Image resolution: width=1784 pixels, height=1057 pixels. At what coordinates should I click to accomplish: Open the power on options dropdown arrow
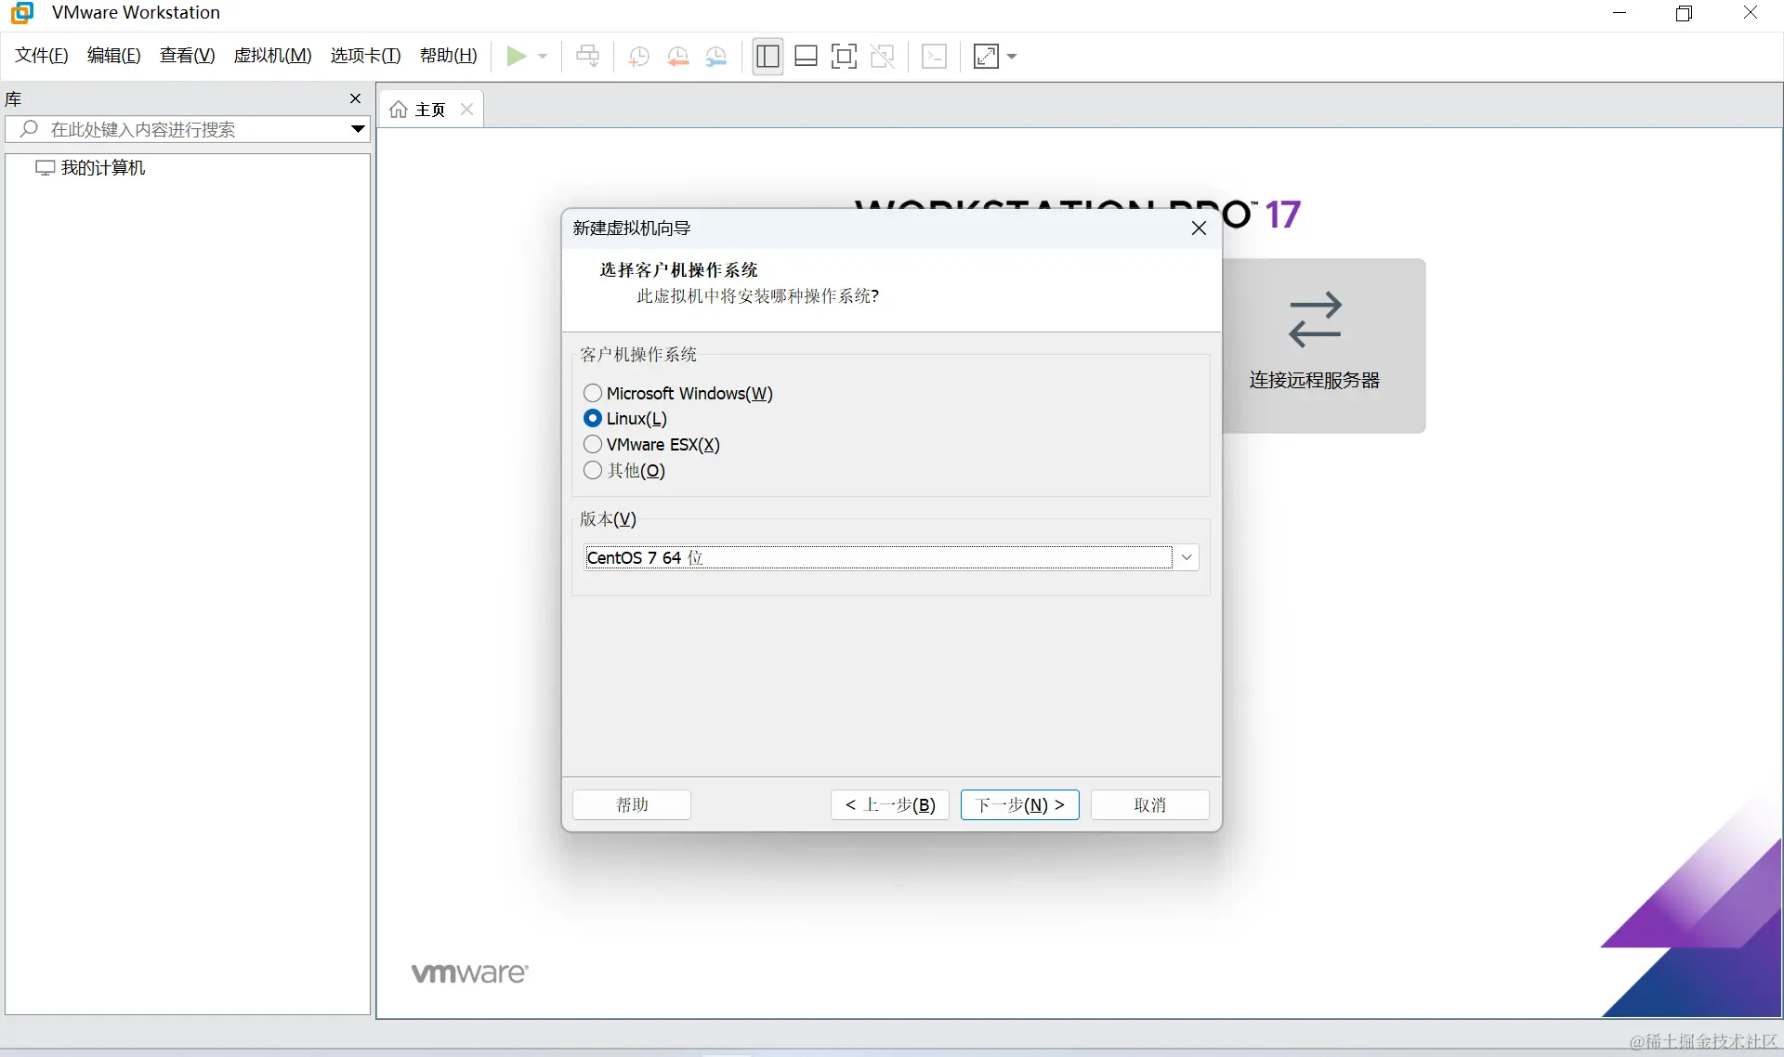point(543,57)
